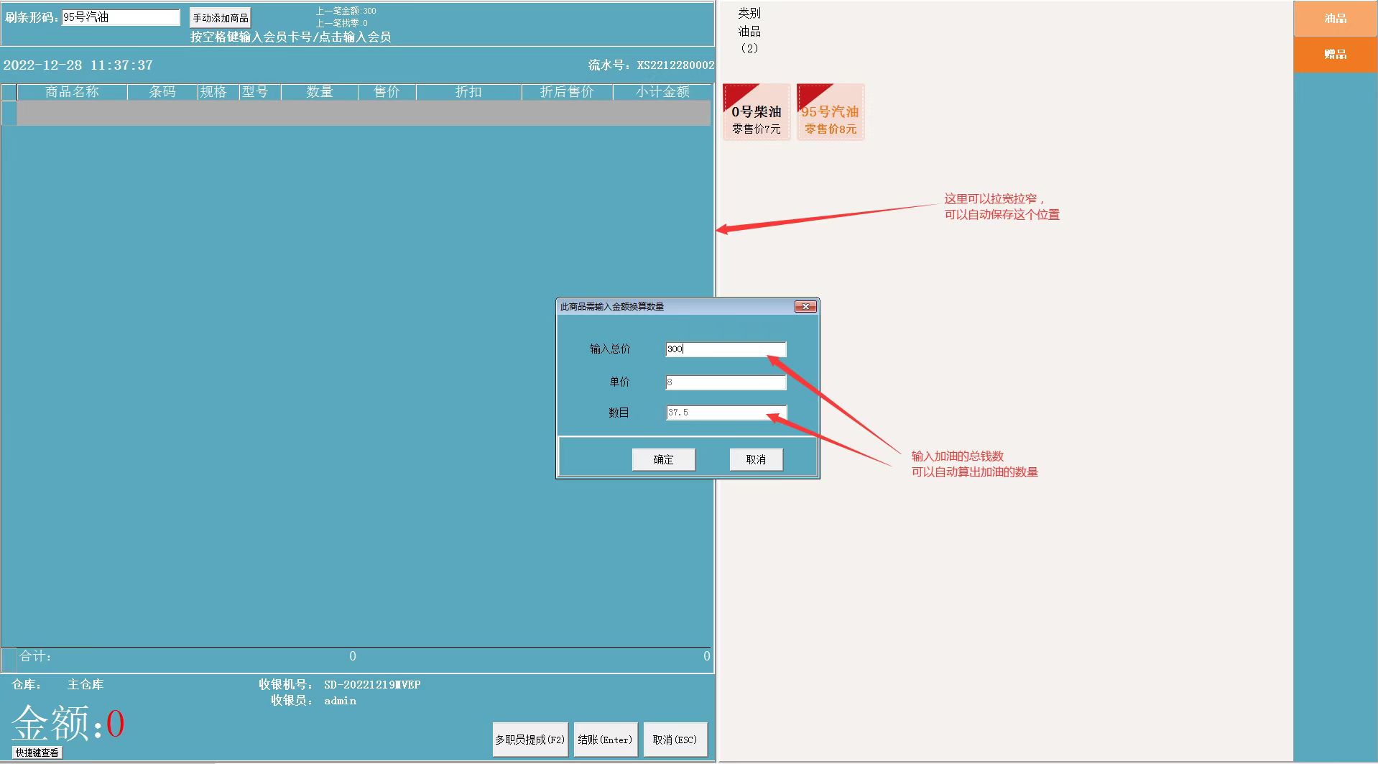1378x764 pixels.
Task: Click 取消 in the dialog
Action: tap(756, 459)
